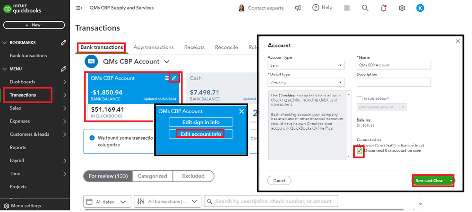The height and width of the screenshot is (212, 472).
Task: Uncheck Disconnect this account on save
Action: click(360, 150)
